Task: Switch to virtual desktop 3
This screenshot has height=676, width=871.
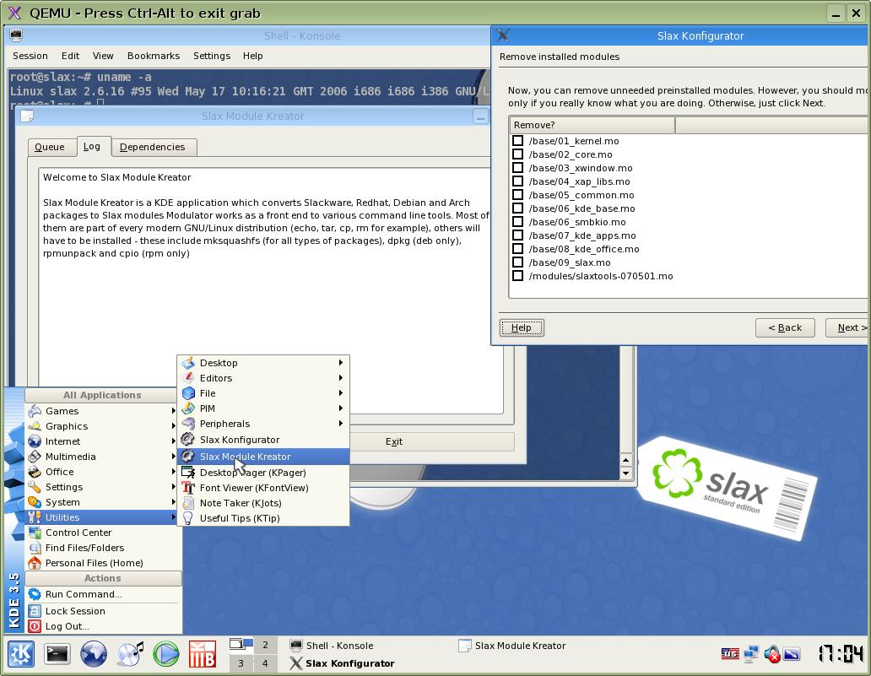Action: (241, 663)
